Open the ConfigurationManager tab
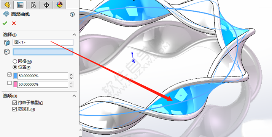The image size is (272, 137). pyautogui.click(x=33, y=5)
